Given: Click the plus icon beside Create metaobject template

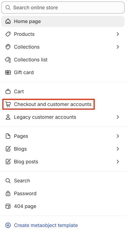Looking at the screenshot, I should [8, 225].
